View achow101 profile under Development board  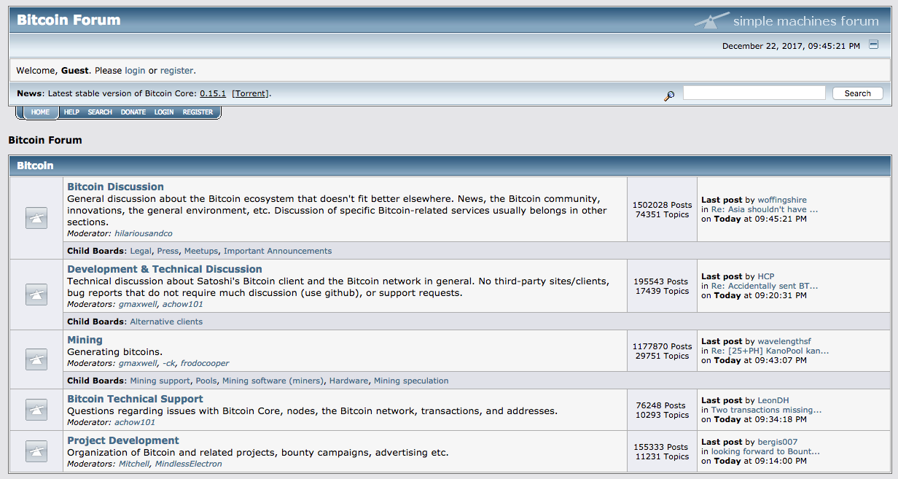(x=183, y=304)
